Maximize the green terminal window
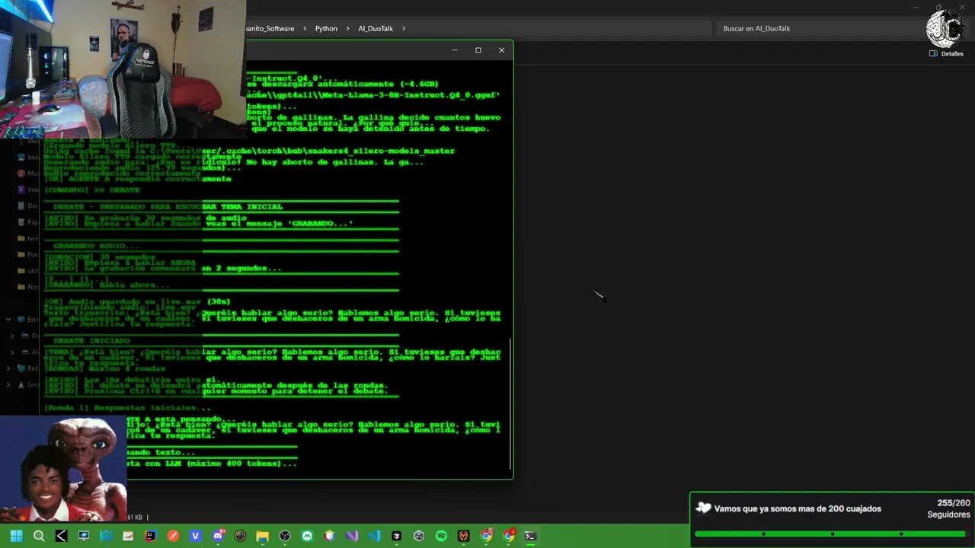Screen dimensions: 975x548 (478, 50)
